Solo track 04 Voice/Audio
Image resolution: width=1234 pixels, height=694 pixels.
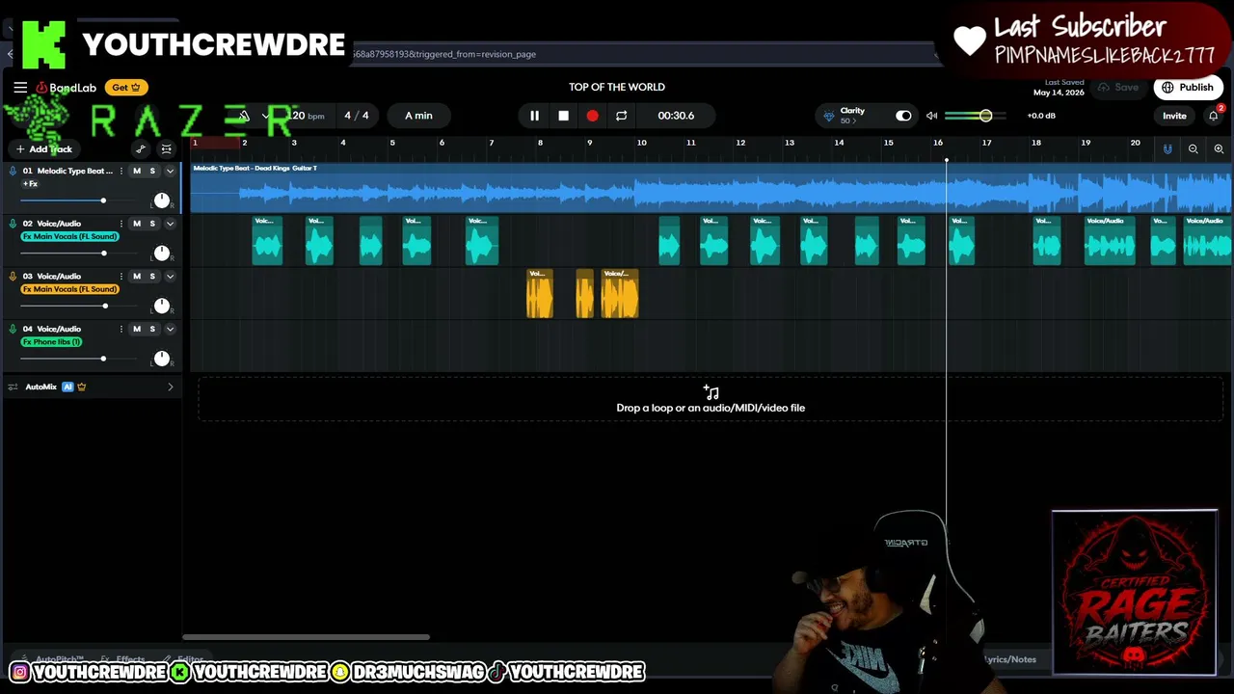pos(152,330)
